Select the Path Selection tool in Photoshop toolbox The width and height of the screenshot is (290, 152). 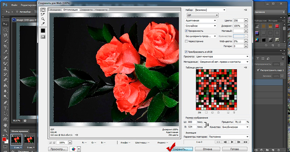tap(5, 113)
